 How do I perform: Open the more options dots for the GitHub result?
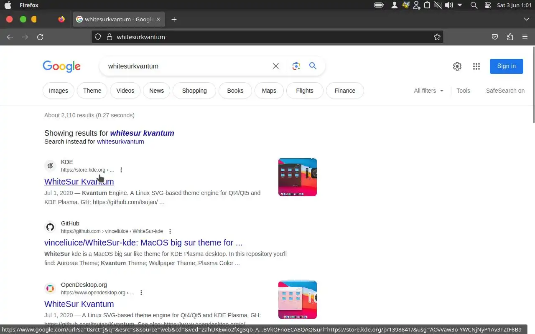[170, 231]
